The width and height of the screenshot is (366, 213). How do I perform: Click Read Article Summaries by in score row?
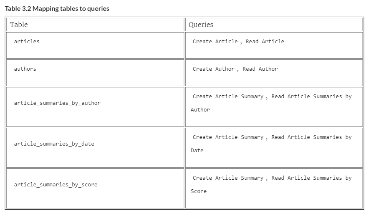(311, 178)
